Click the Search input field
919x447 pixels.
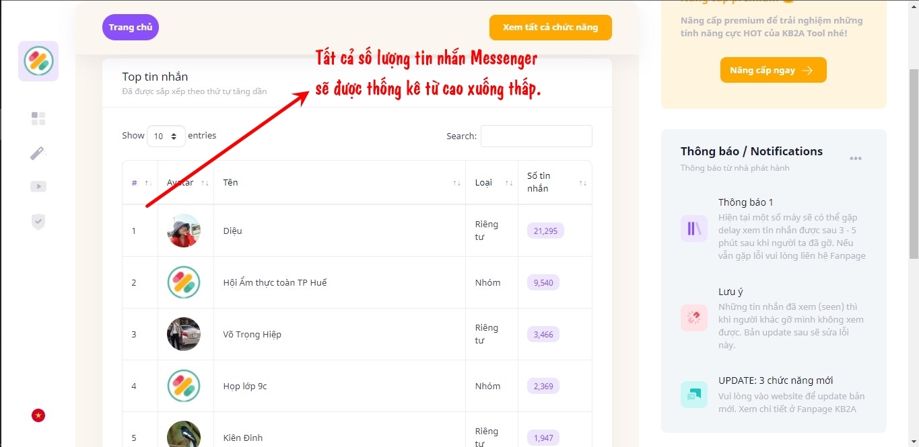(537, 136)
